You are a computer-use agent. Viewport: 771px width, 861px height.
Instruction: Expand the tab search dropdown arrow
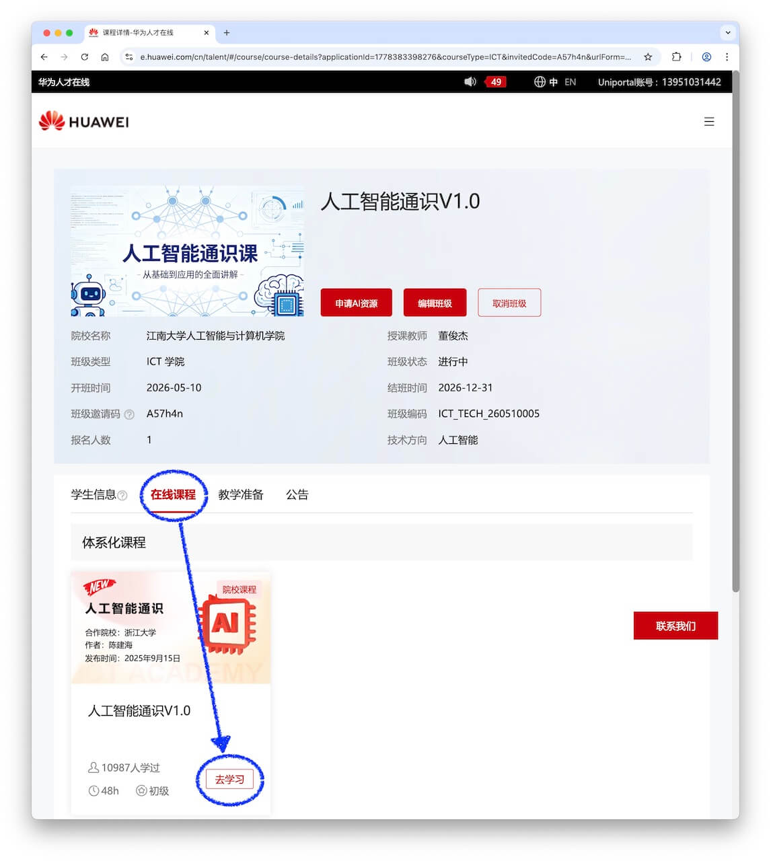point(727,32)
